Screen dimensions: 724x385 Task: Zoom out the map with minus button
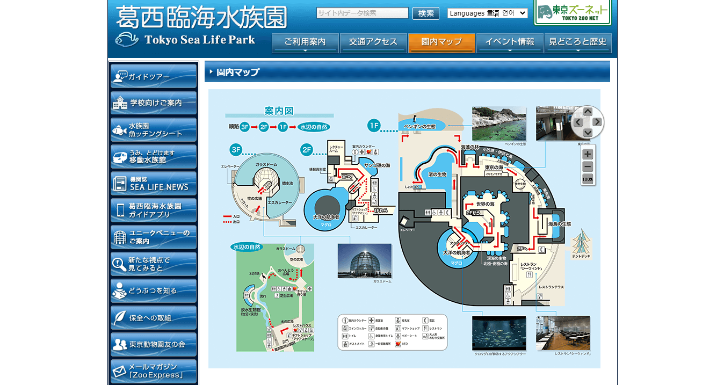point(588,166)
